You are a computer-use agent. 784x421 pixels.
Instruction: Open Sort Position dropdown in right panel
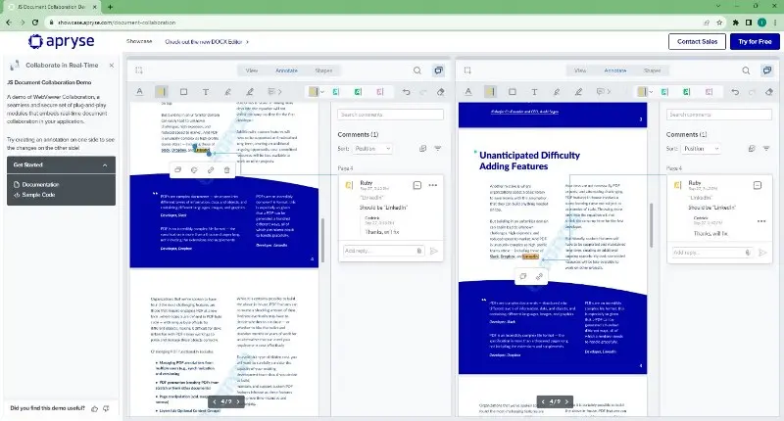click(701, 148)
